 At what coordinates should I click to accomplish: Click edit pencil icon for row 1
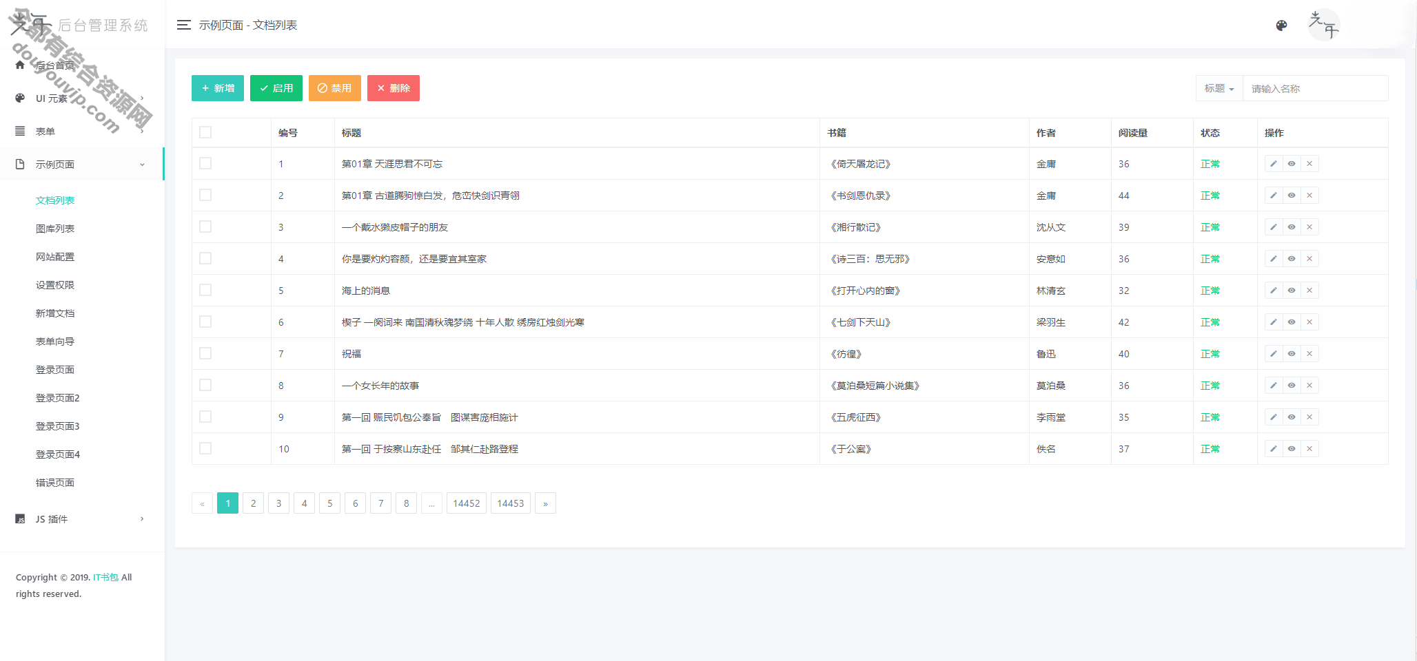(x=1274, y=164)
